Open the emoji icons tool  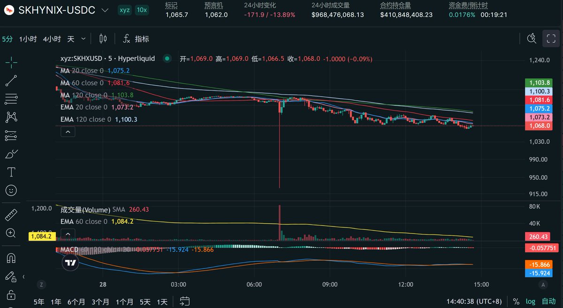point(12,190)
